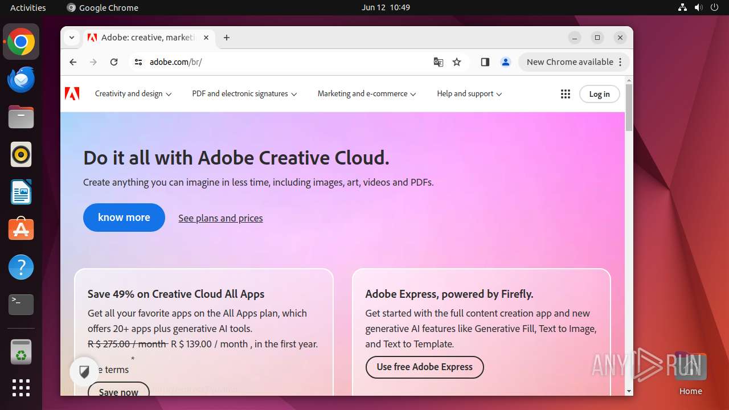This screenshot has height=410, width=729.
Task: Open the Adobe apps grid icon
Action: click(x=566, y=94)
